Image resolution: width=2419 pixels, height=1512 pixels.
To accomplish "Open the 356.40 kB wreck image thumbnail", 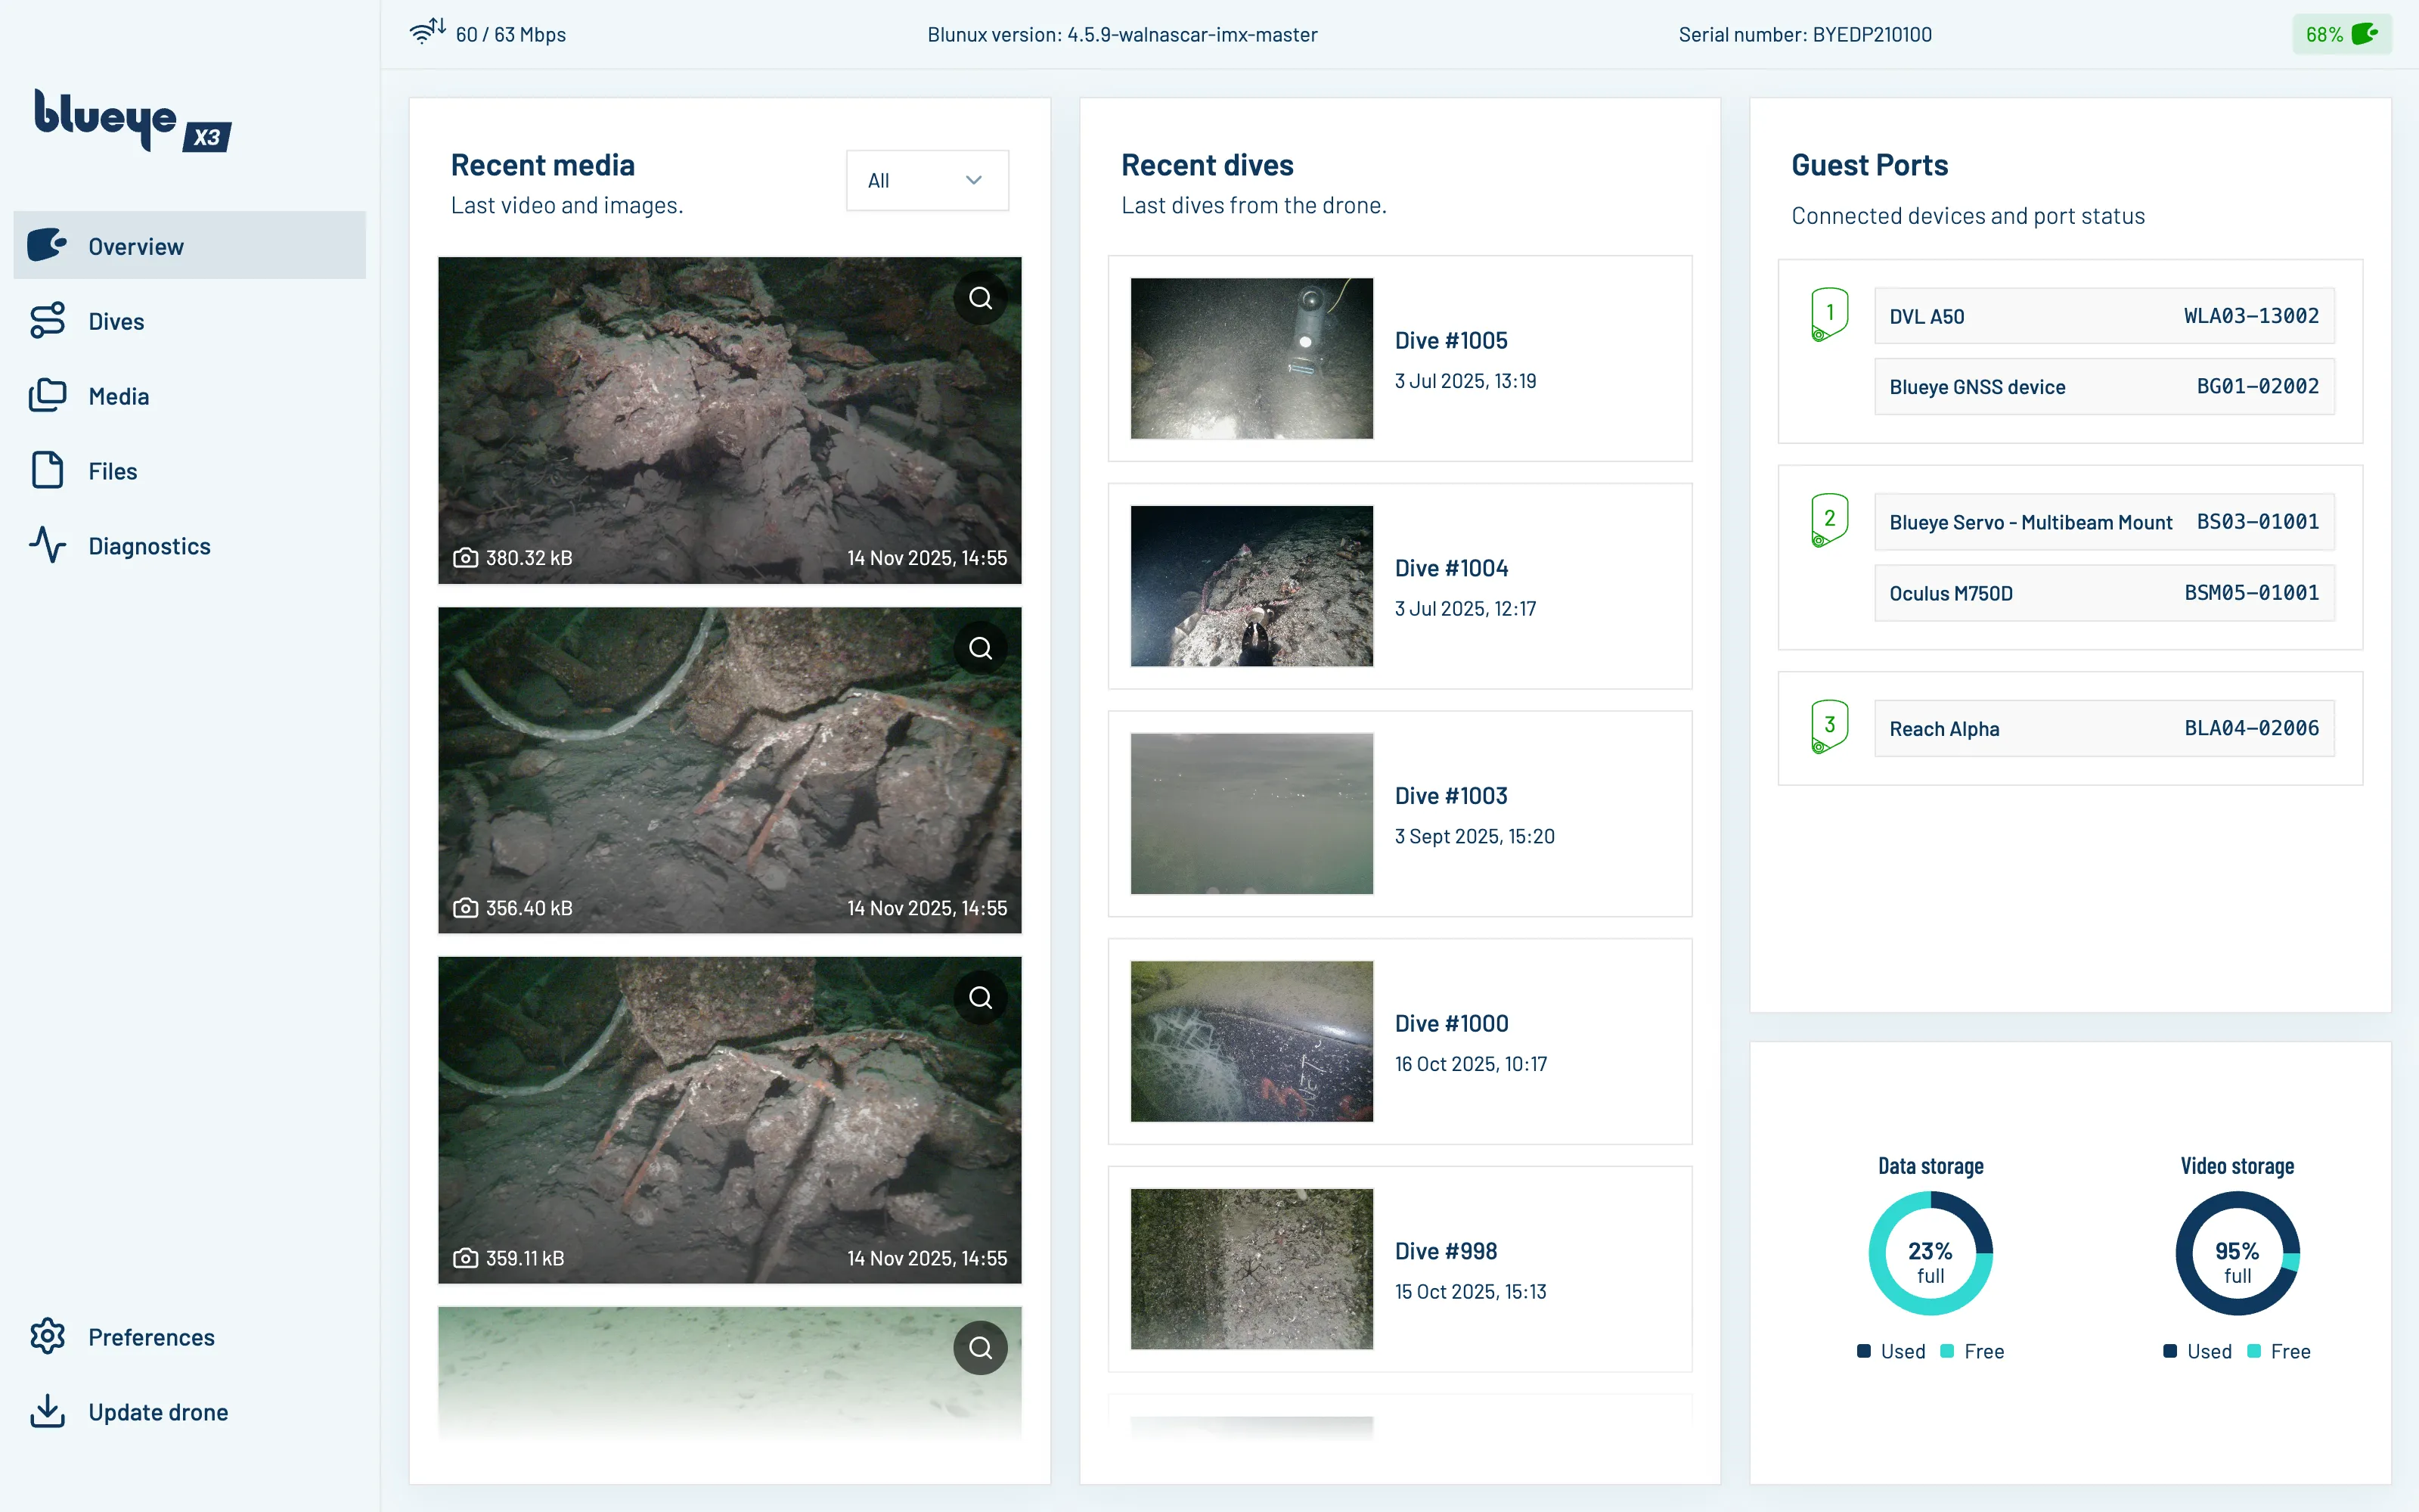I will 730,770.
